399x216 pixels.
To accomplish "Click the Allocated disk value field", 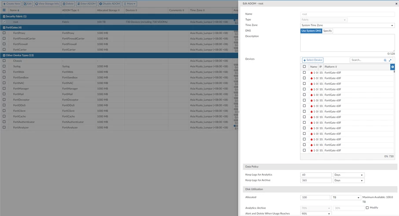I will click(315, 198).
